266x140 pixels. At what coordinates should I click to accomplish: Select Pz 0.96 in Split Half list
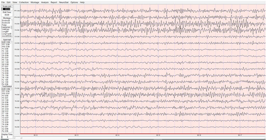[5, 84]
